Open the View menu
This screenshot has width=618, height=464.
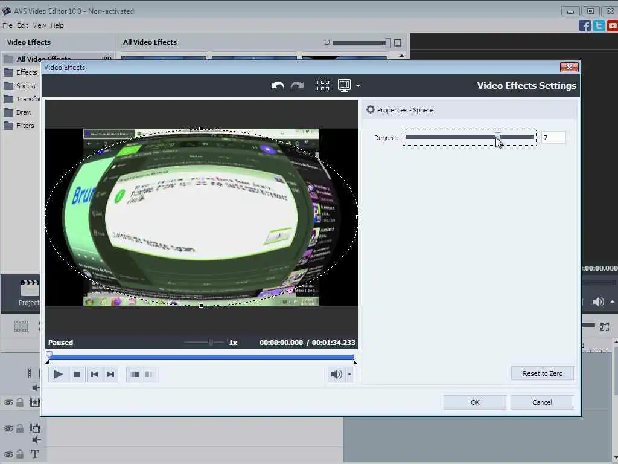point(39,25)
